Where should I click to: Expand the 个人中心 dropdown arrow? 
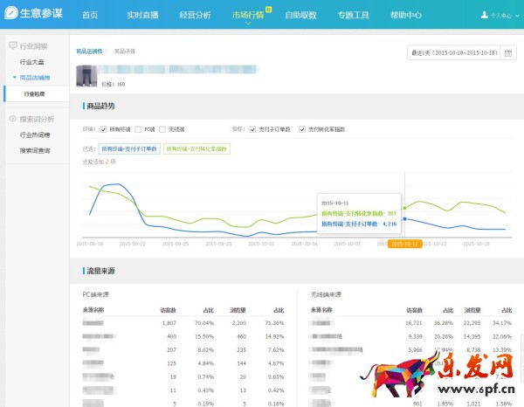click(x=517, y=16)
